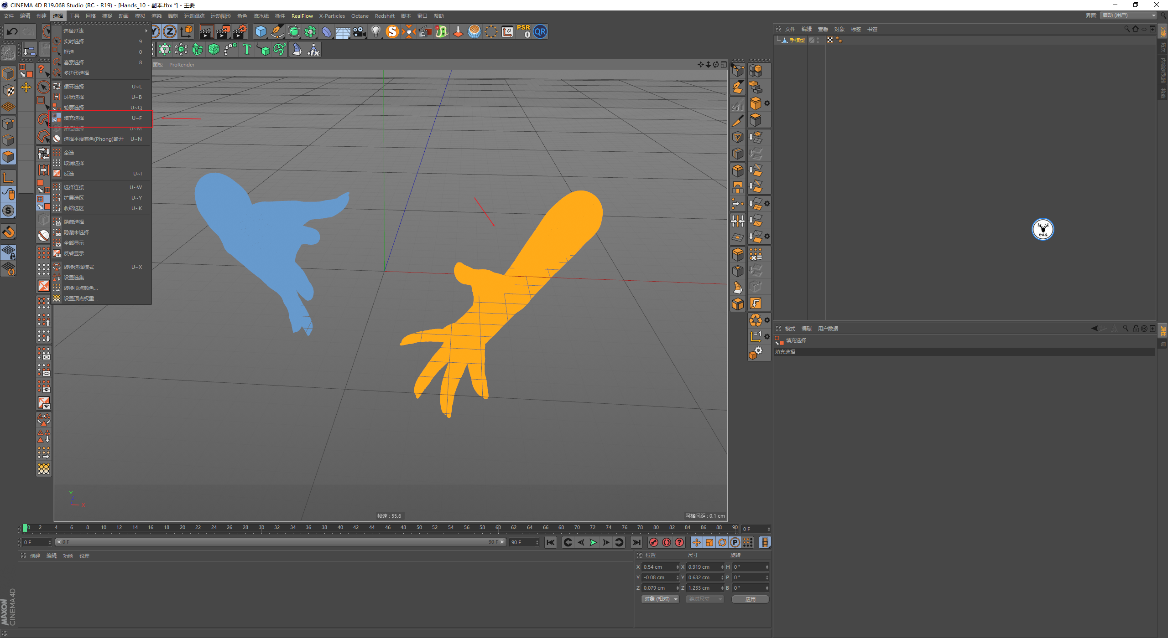Choose 填充选择 from the selection menu
The image size is (1168, 638).
tap(74, 118)
